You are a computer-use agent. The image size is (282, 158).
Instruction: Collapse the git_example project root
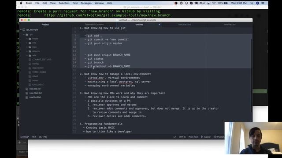click(x=21, y=30)
